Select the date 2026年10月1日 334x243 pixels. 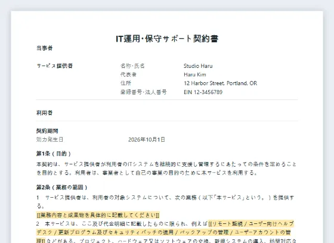[x=147, y=139]
